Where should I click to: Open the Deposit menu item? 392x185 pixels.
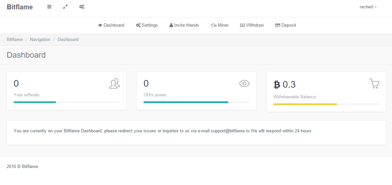pos(285,25)
